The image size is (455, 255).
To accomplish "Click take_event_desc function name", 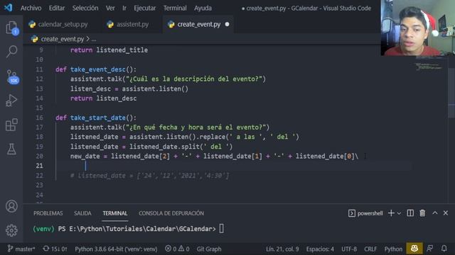I will pyautogui.click(x=98, y=69).
